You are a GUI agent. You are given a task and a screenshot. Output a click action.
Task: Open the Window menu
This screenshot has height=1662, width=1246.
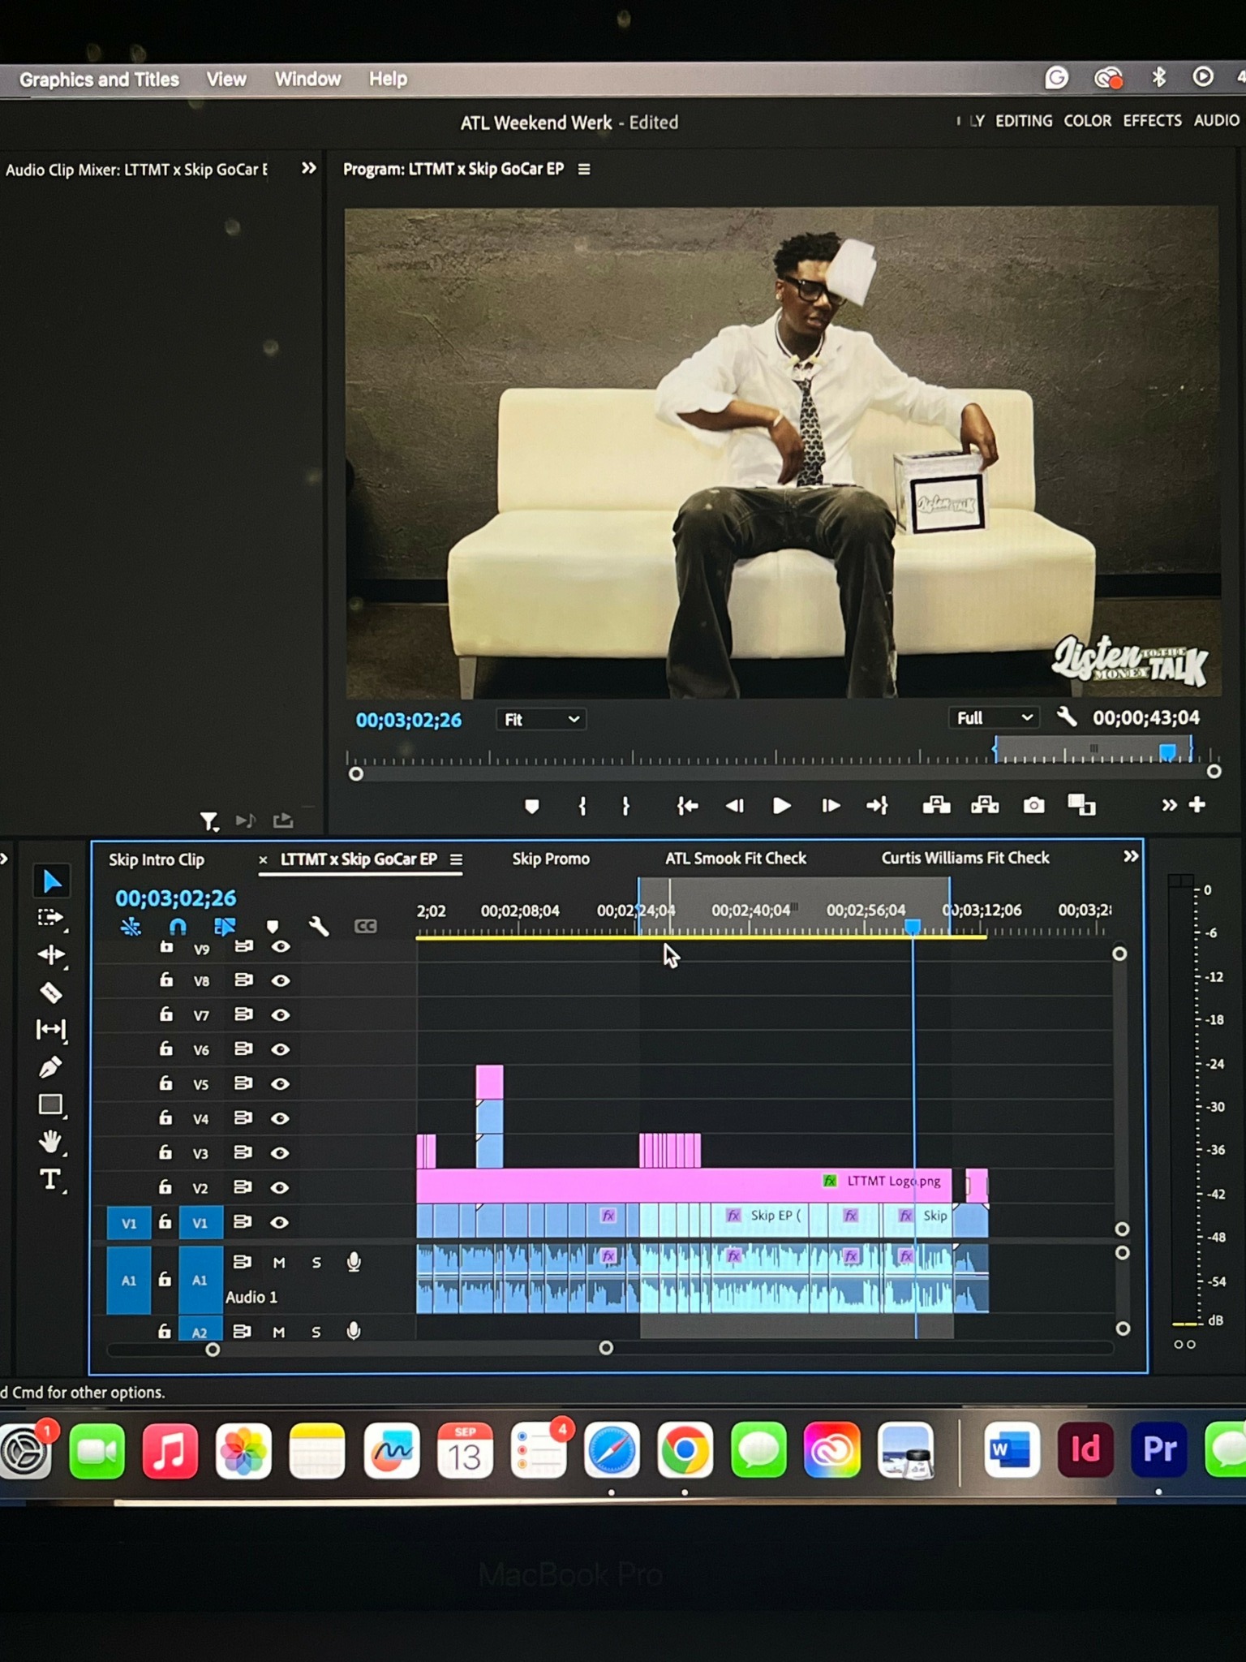click(x=307, y=79)
